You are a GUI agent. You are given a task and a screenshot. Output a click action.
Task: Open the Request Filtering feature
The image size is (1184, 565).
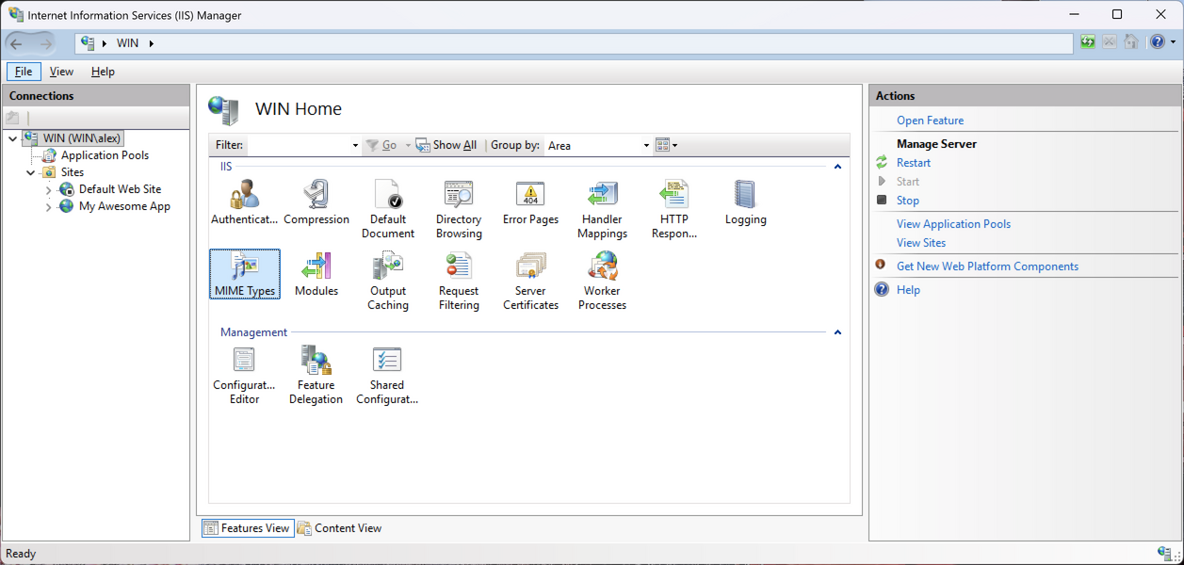[459, 281]
